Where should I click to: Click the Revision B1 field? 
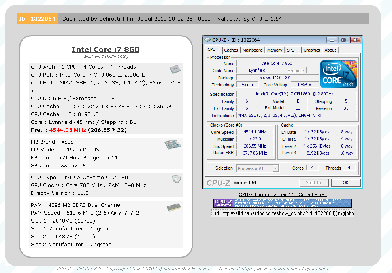tap(346, 108)
